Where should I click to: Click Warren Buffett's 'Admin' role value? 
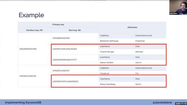[138, 63]
